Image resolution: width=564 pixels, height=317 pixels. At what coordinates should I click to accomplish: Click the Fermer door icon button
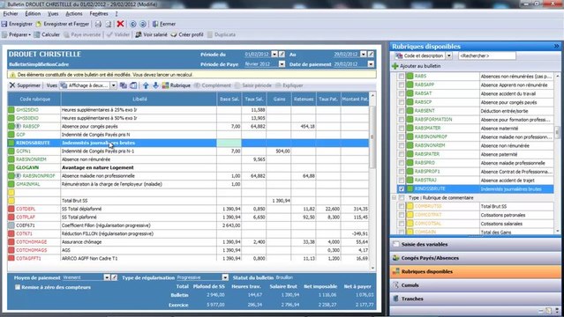coord(164,24)
